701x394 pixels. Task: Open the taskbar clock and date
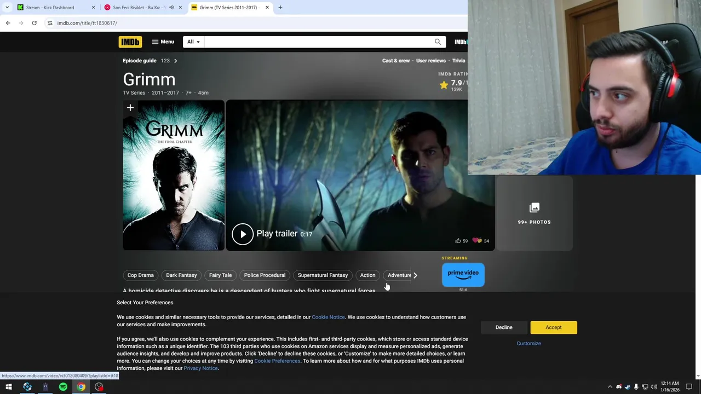670,387
